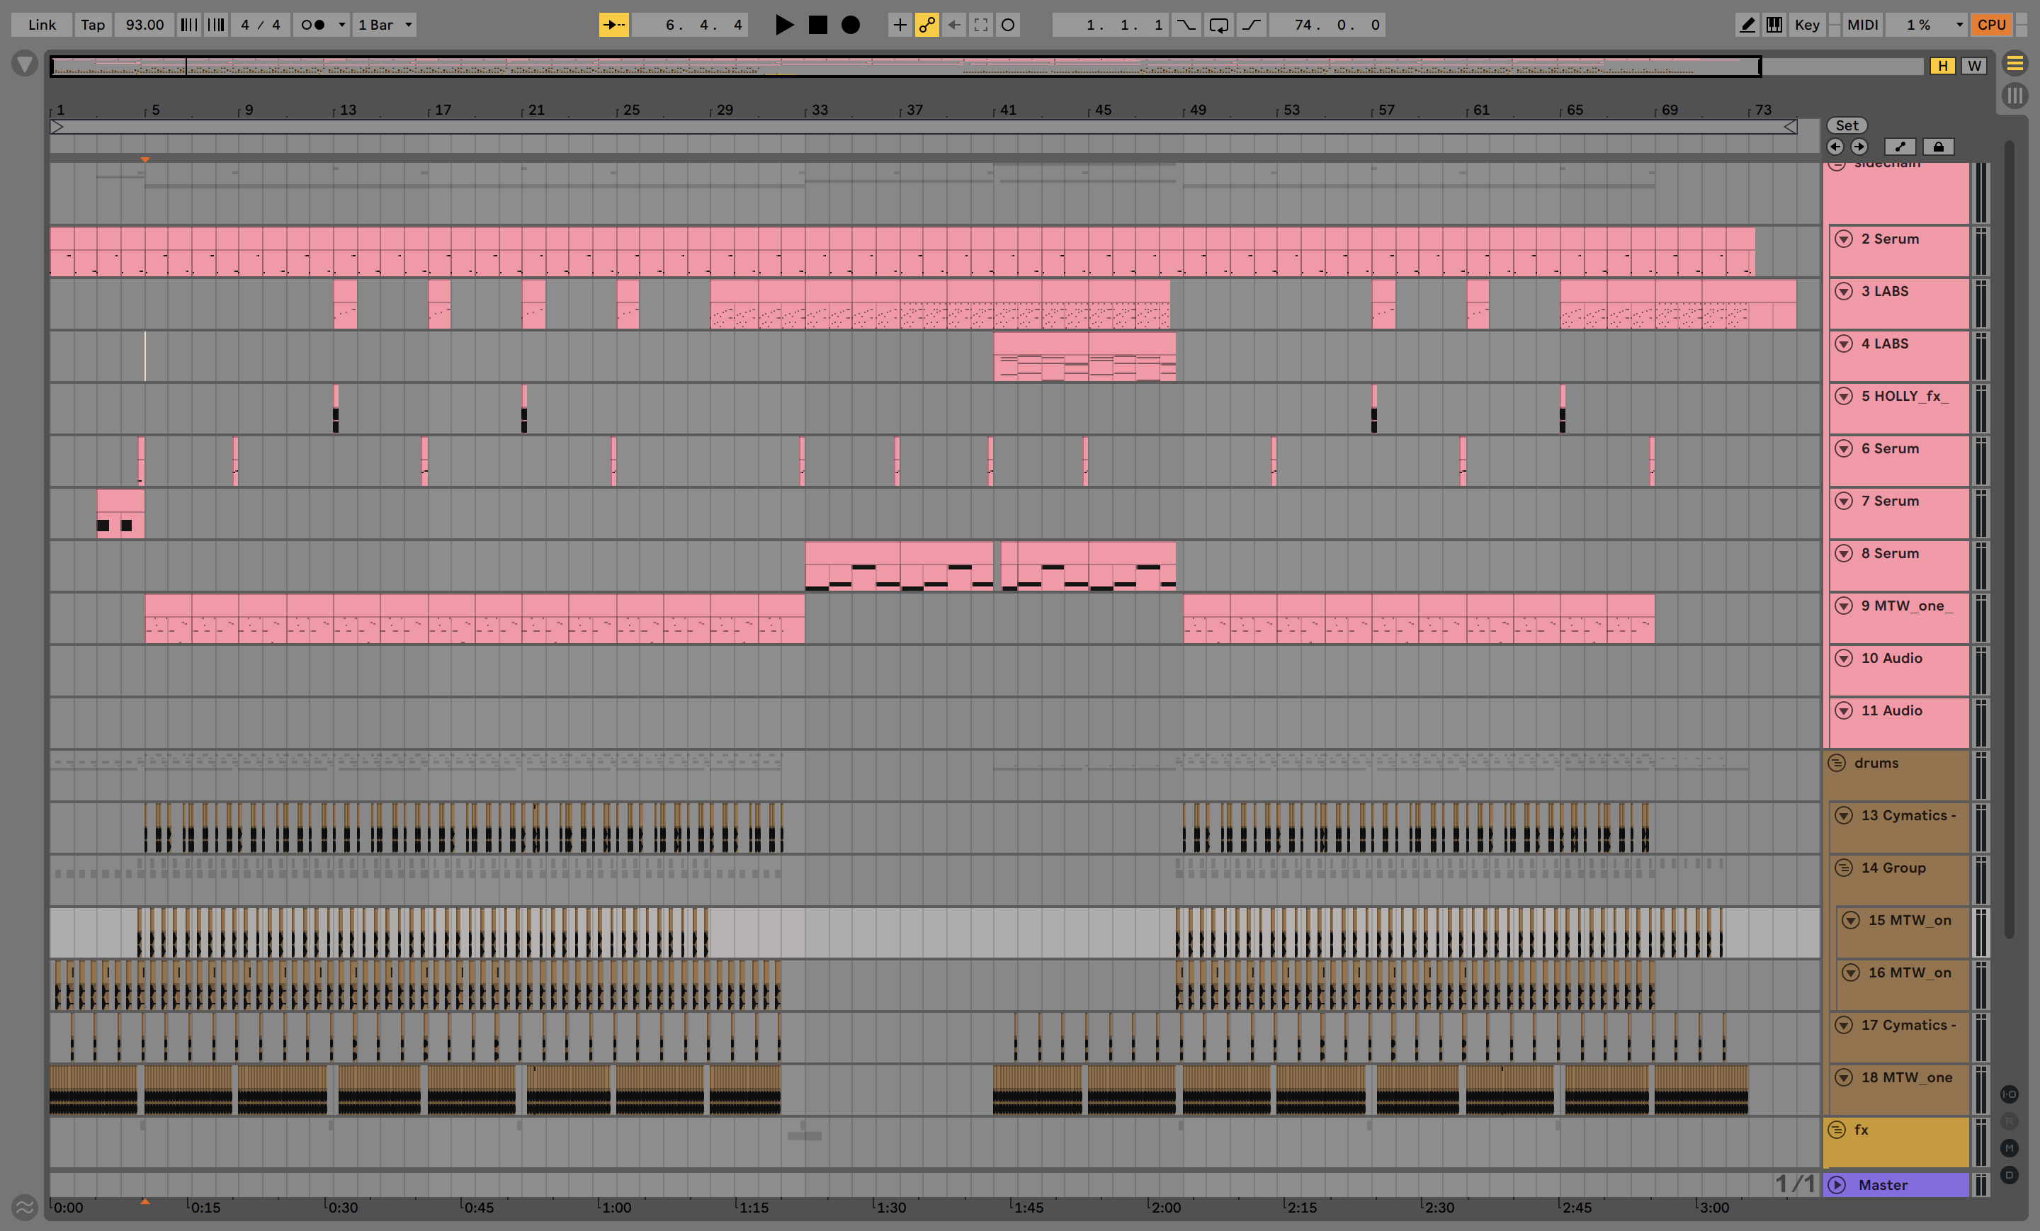The height and width of the screenshot is (1231, 2040).
Task: Toggle Automation Arm button
Action: [926, 25]
